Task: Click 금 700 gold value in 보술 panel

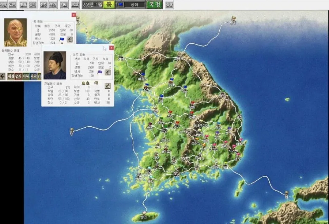Action: (x=91, y=63)
